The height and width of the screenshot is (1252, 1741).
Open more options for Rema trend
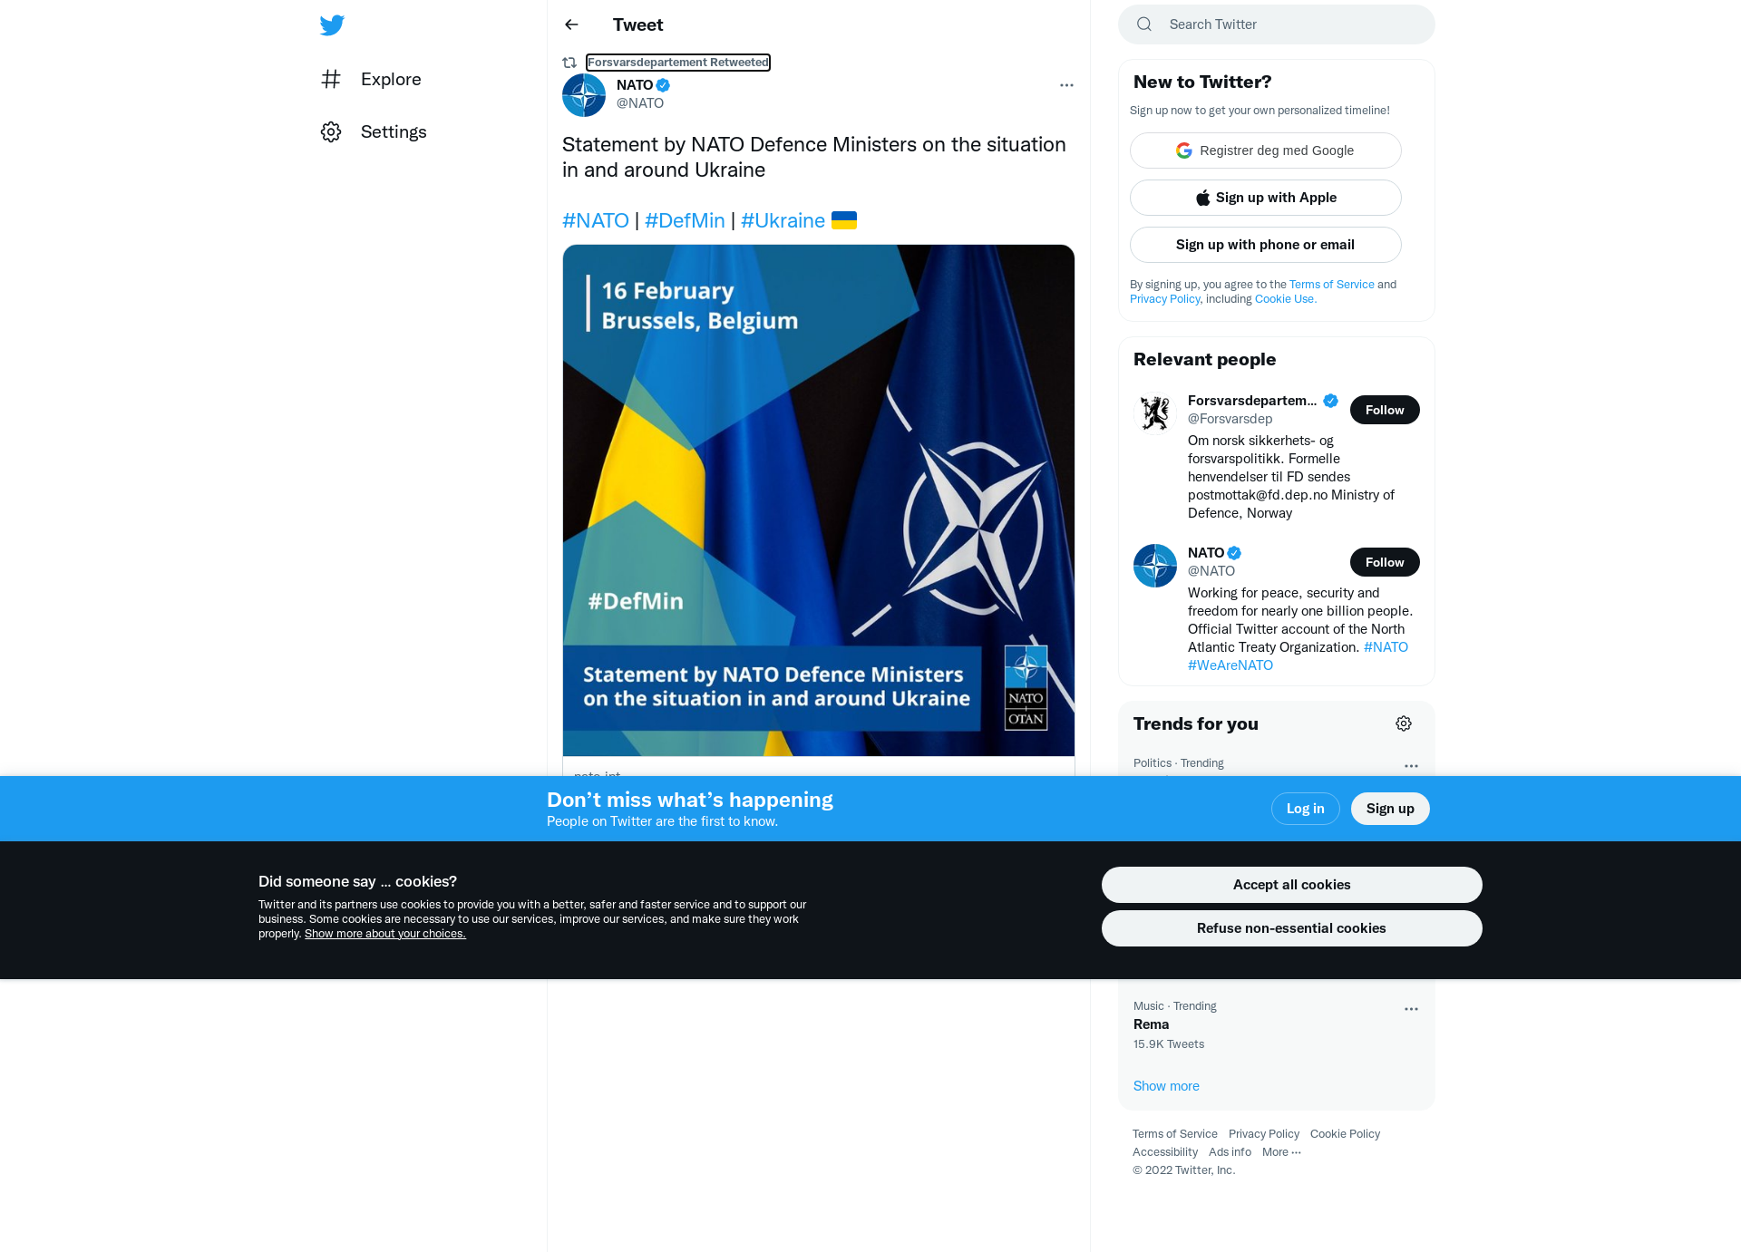click(1411, 1009)
